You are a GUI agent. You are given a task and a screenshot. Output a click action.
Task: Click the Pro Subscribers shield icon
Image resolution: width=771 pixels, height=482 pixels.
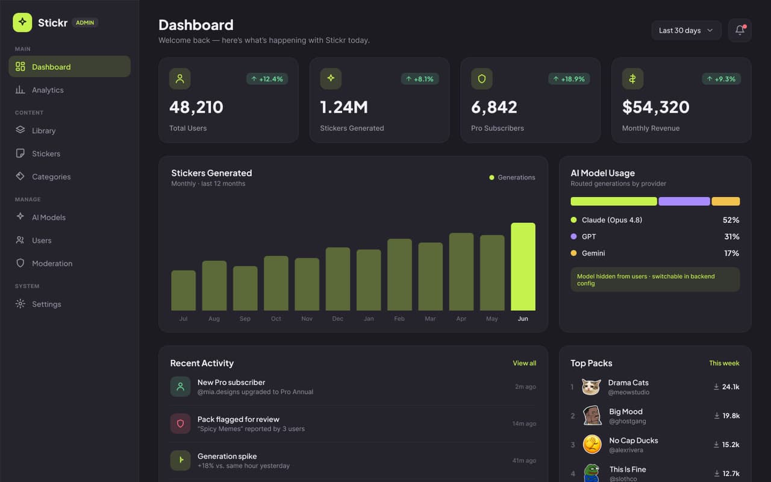482,79
